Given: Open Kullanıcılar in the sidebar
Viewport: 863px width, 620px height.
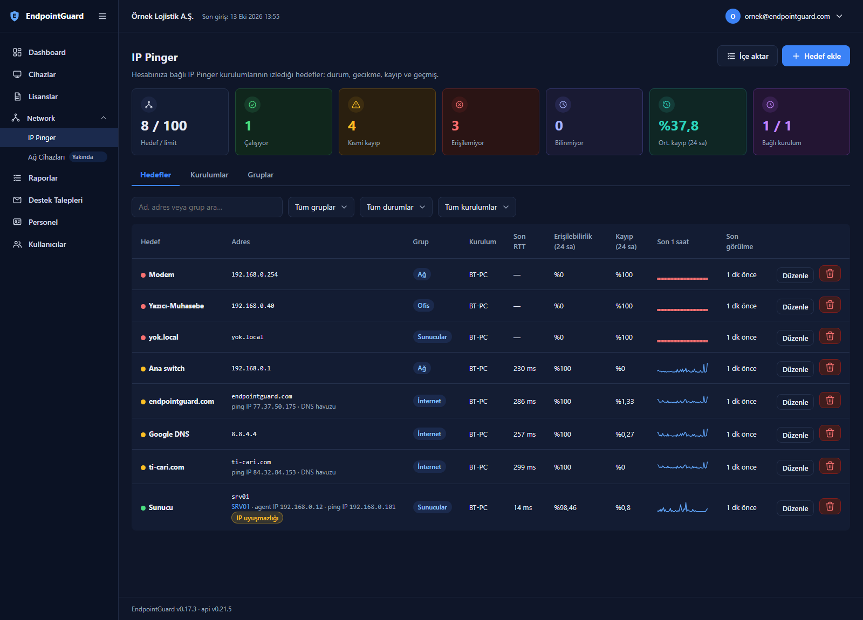Looking at the screenshot, I should tap(59, 244).
